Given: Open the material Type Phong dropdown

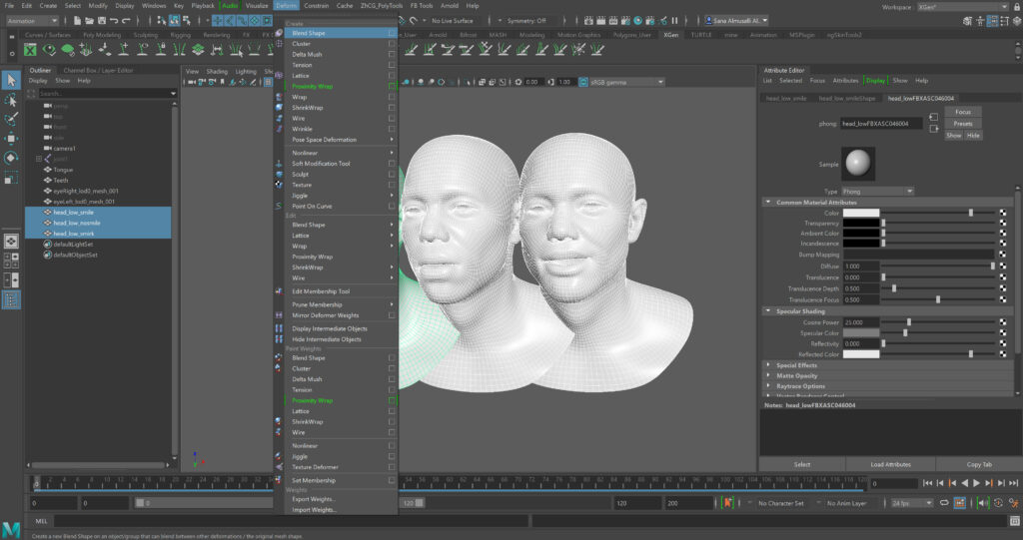Looking at the screenshot, I should (x=878, y=191).
